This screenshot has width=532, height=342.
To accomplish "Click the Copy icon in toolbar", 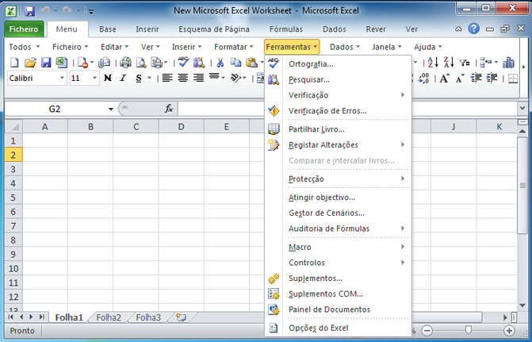I will [x=235, y=63].
